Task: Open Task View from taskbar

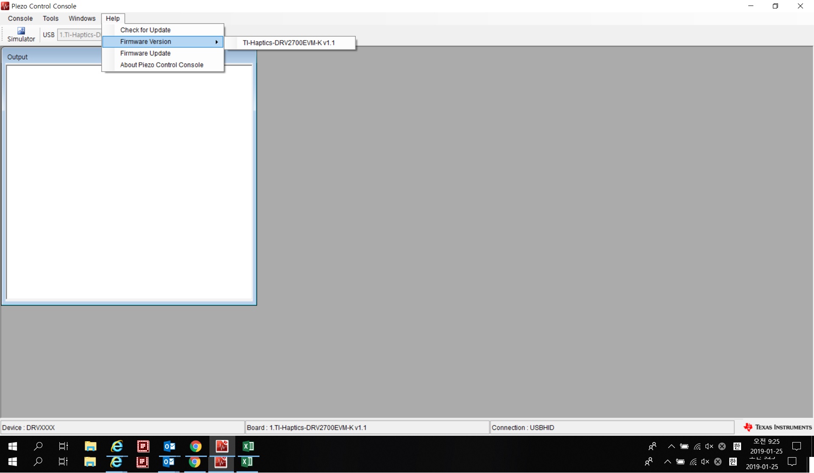Action: click(x=64, y=446)
